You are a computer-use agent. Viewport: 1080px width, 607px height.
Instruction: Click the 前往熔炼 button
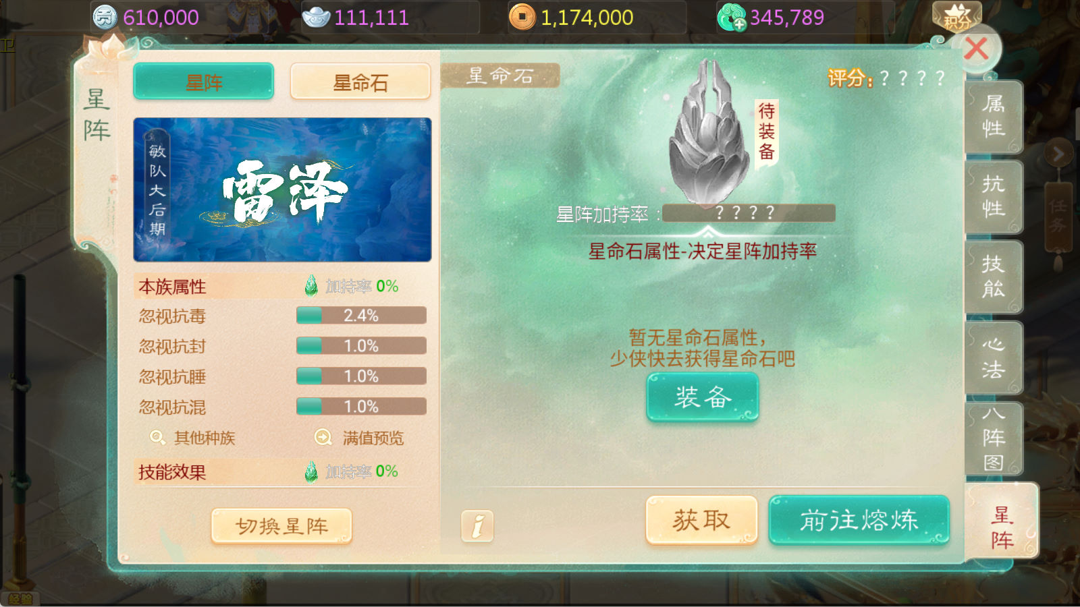coord(859,520)
